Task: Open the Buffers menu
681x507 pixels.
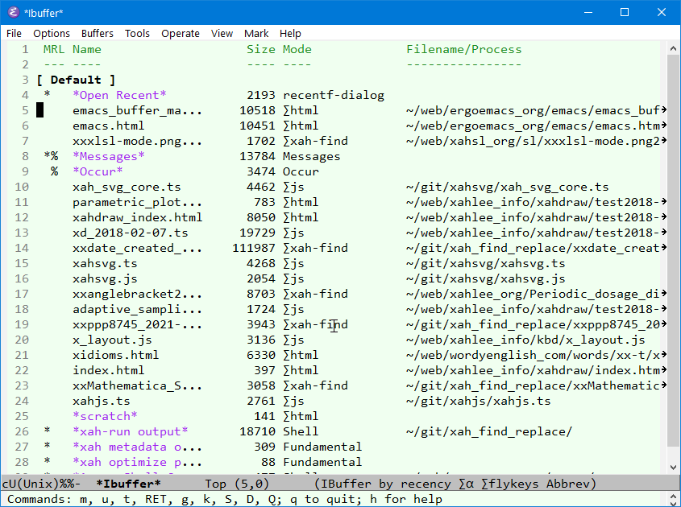Action: (x=97, y=33)
